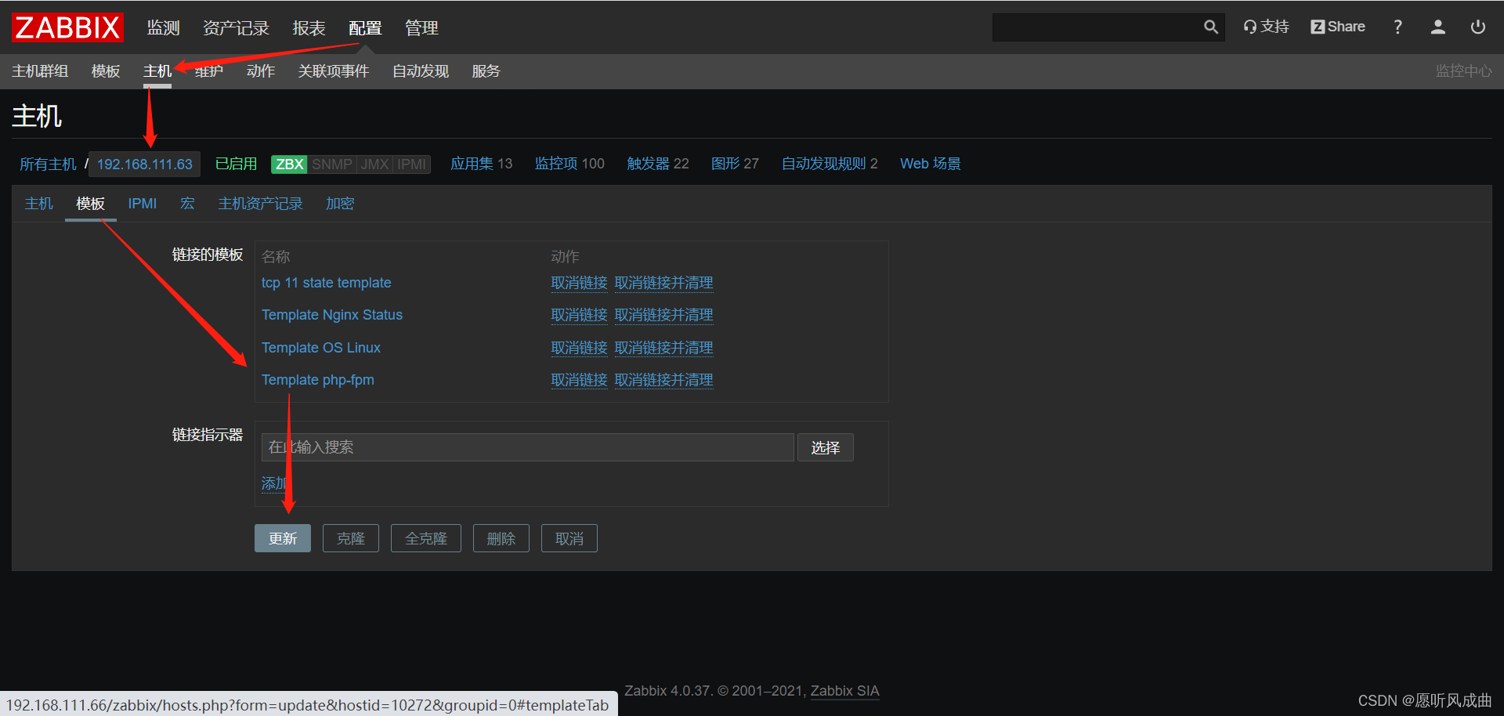Image resolution: width=1504 pixels, height=716 pixels.
Task: Click the 已启用 status link
Action: coord(236,164)
